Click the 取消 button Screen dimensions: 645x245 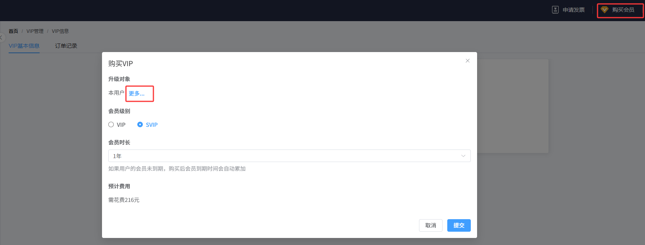pyautogui.click(x=431, y=225)
